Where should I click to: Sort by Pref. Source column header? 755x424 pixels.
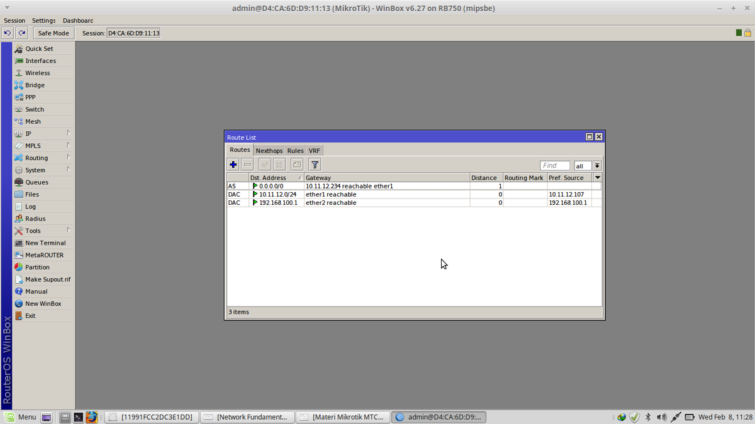570,178
